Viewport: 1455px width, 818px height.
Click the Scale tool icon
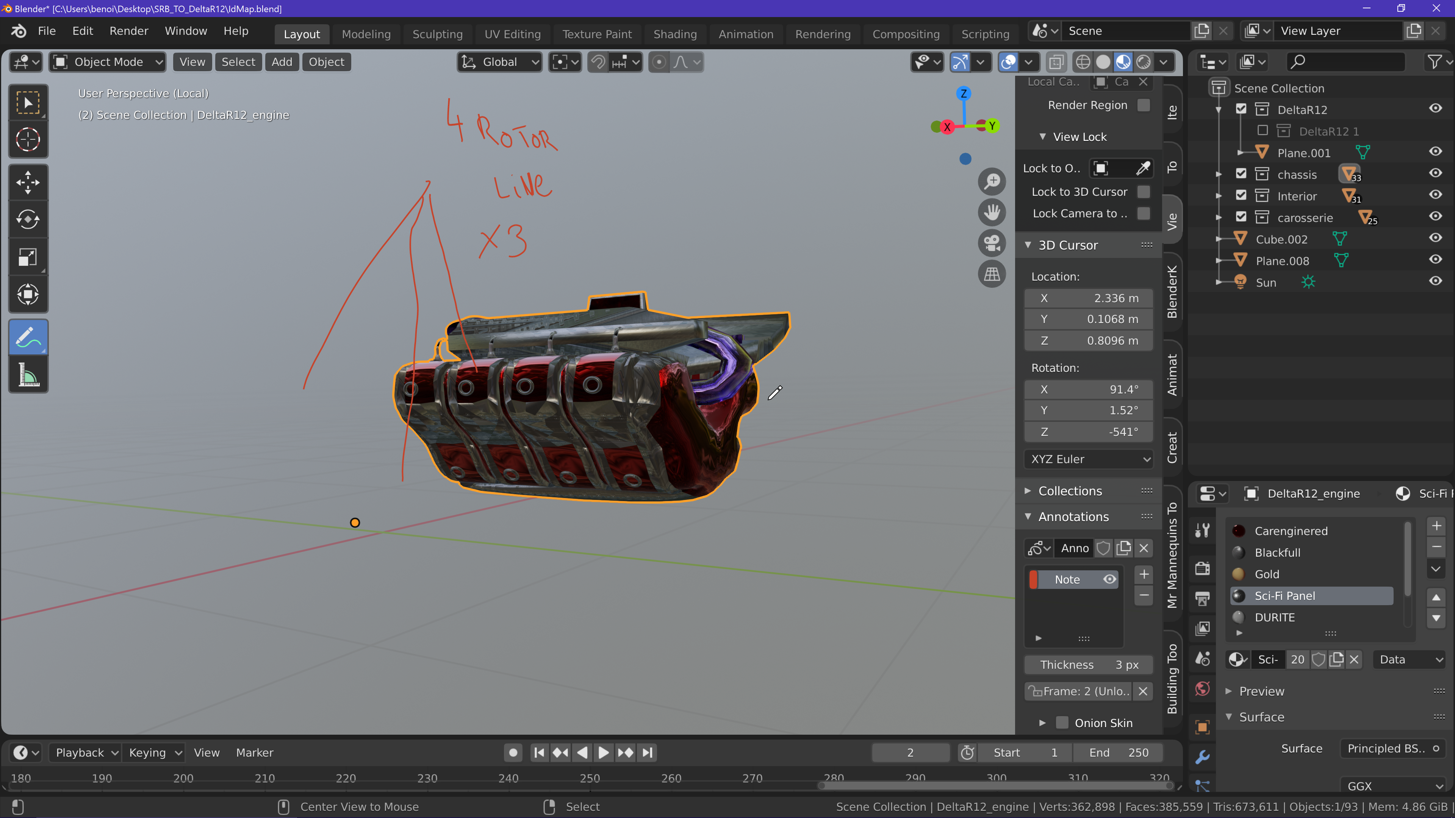28,258
